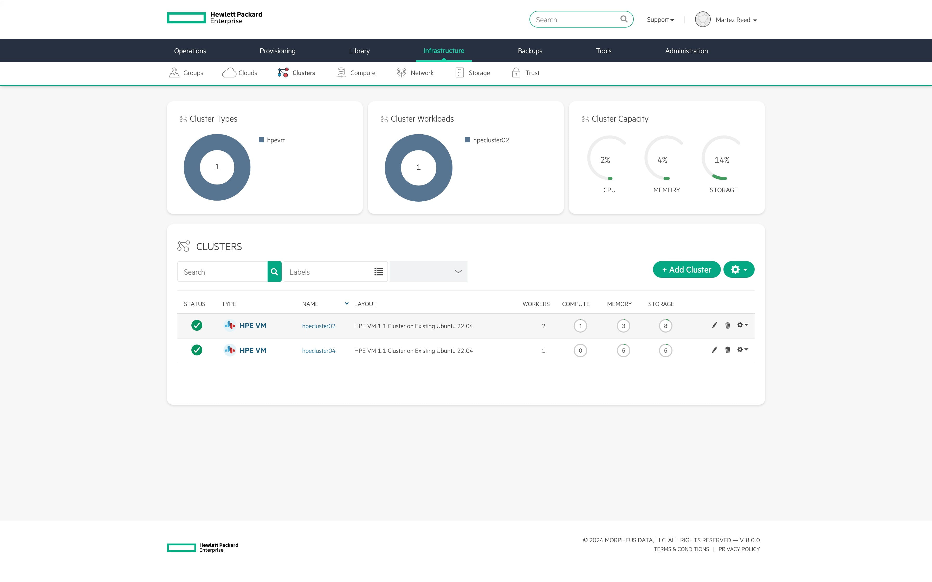Image resolution: width=932 pixels, height=582 pixels.
Task: Open the Backups tab
Action: [529, 50]
